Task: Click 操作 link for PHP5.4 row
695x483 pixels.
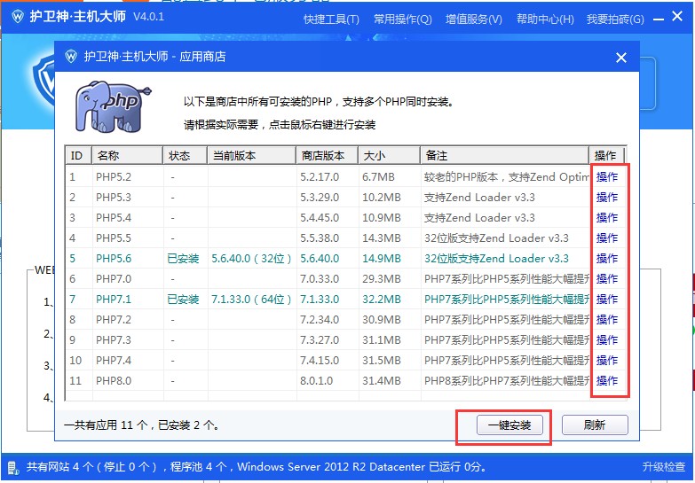Action: [x=607, y=218]
